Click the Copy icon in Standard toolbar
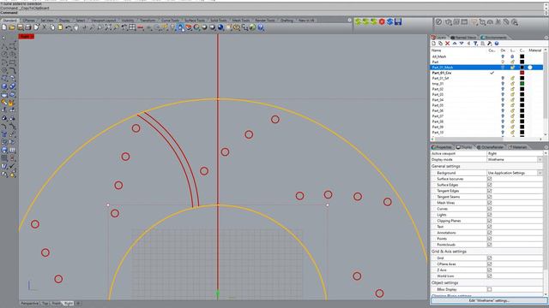This screenshot has height=308, width=549. tap(52, 27)
